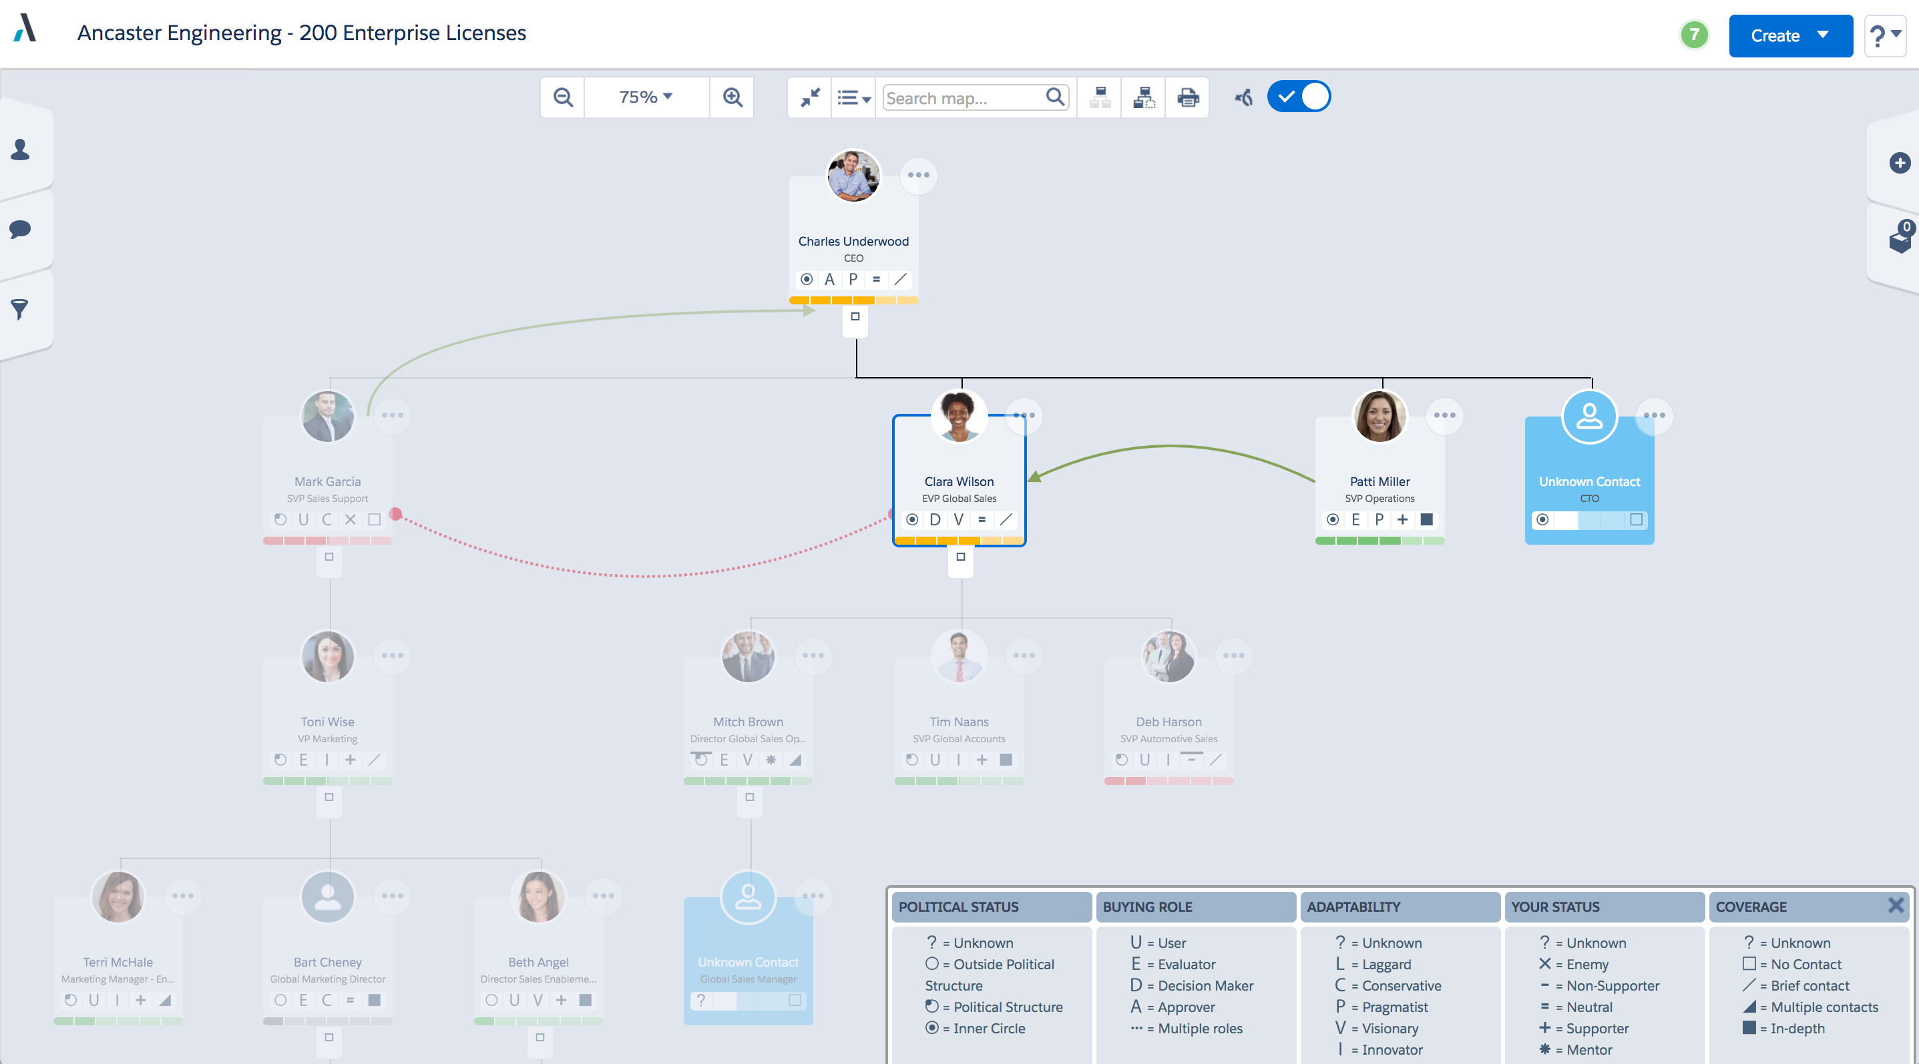Open Patti Miller's three-dot menu
1919x1064 pixels.
tap(1444, 415)
